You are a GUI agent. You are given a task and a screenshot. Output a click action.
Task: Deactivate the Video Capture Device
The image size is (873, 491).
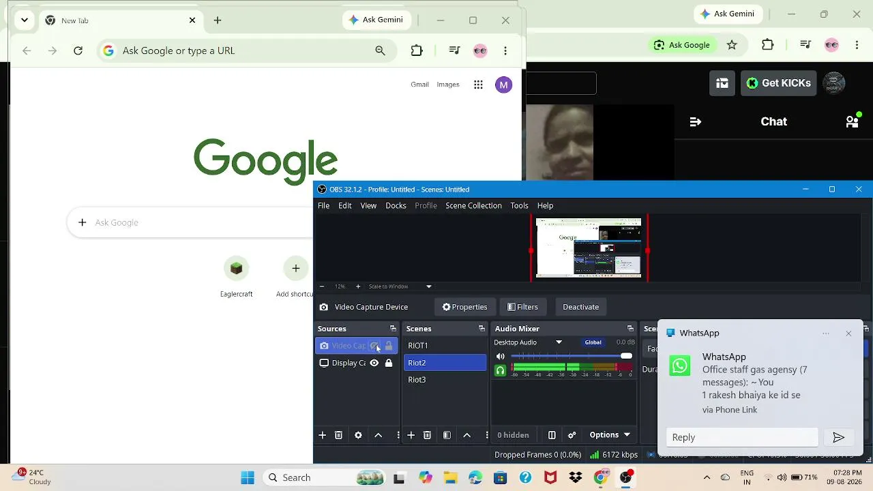tap(580, 307)
